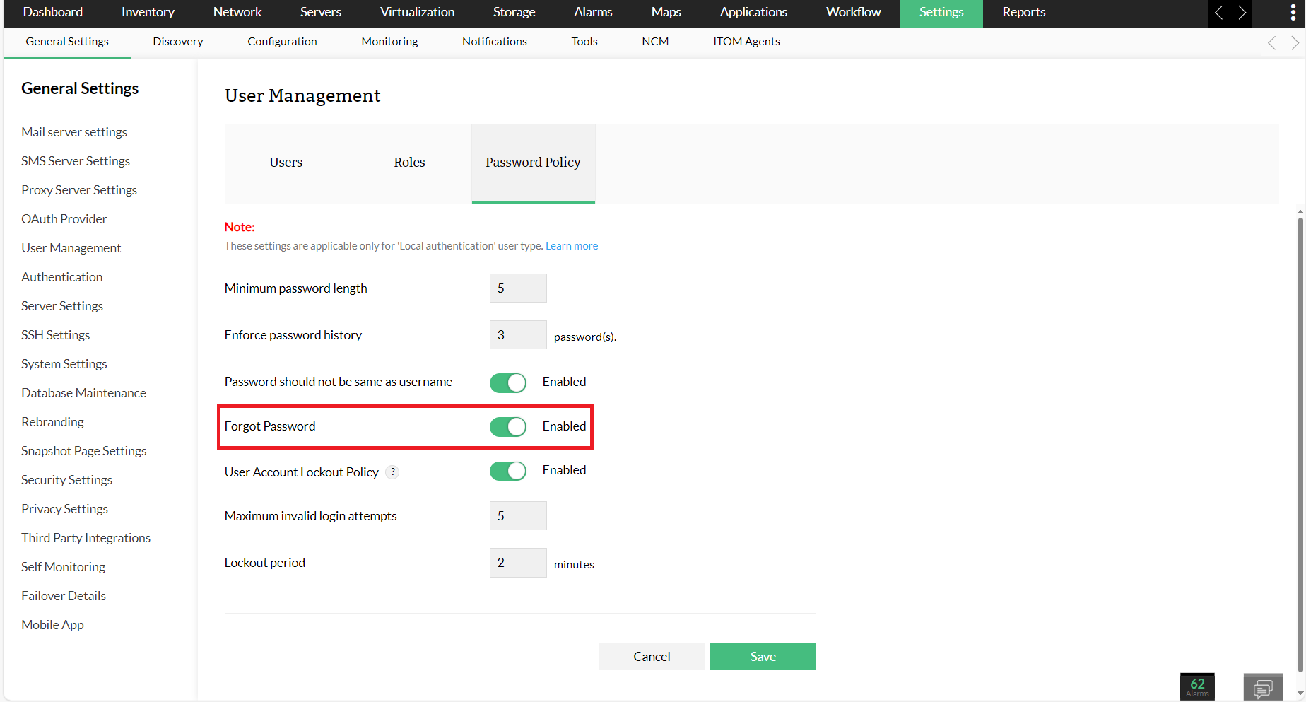Click the sub-menu next arrow
The image size is (1306, 702).
click(x=1295, y=42)
